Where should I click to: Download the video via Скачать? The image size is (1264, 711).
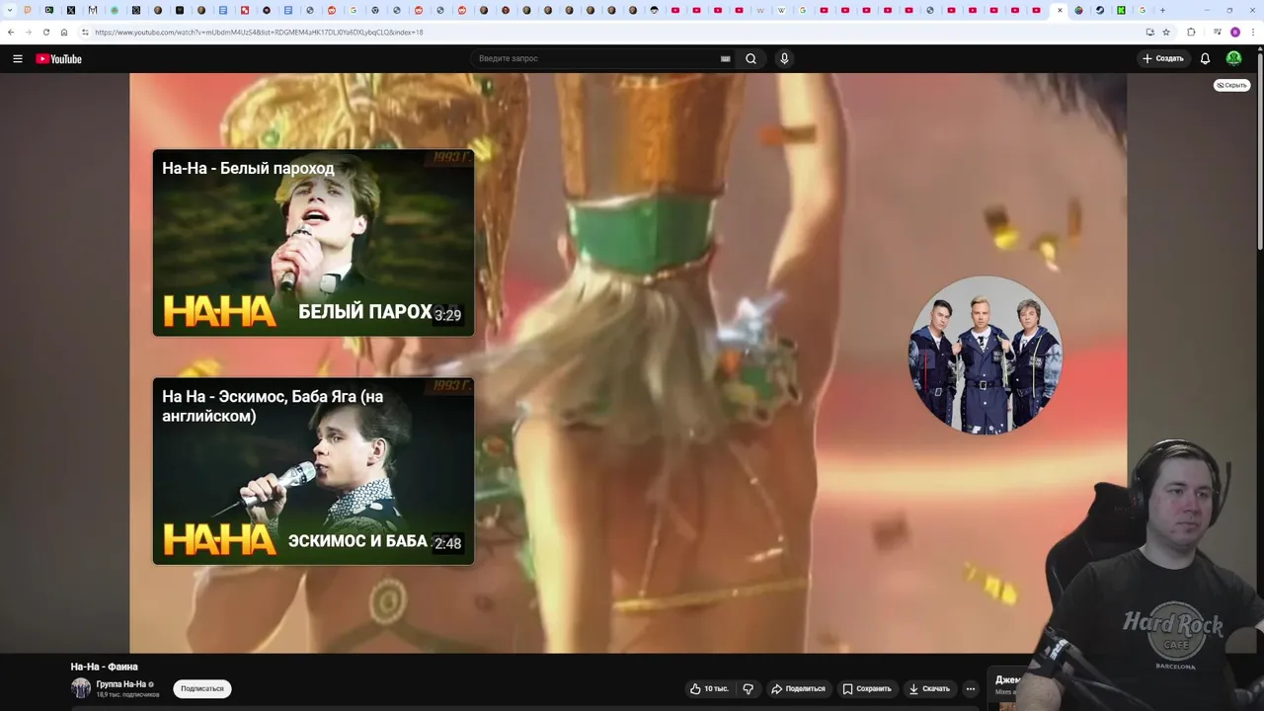click(x=929, y=688)
